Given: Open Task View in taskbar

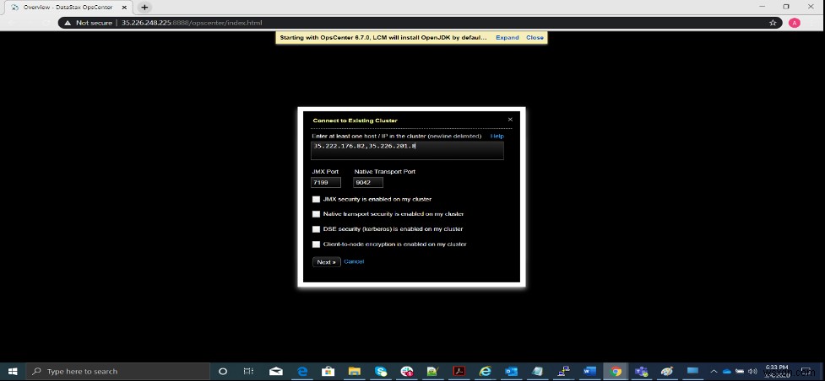Looking at the screenshot, I should click(x=249, y=371).
